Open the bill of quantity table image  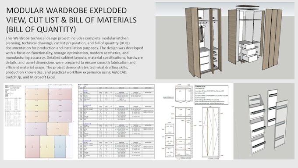click(116, 122)
